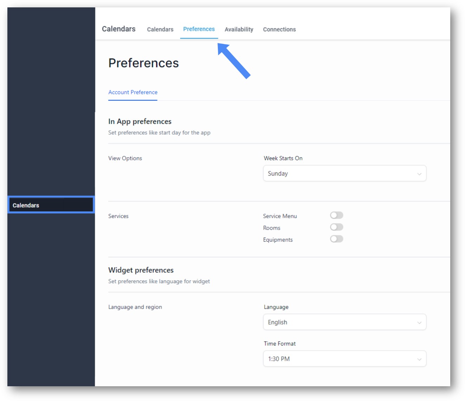465x401 pixels.
Task: Open the Calendars tab in top navigation
Action: [x=160, y=29]
